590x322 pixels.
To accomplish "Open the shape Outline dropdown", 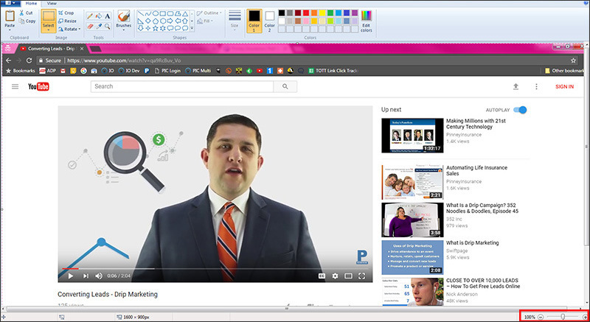I will (x=209, y=13).
